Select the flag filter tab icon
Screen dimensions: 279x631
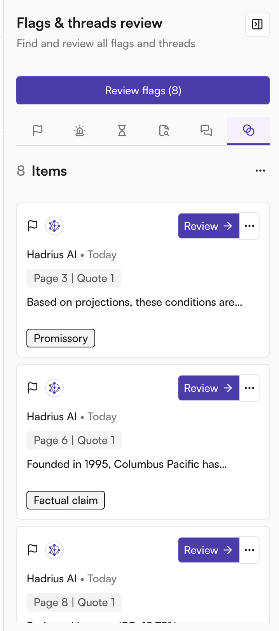38,130
